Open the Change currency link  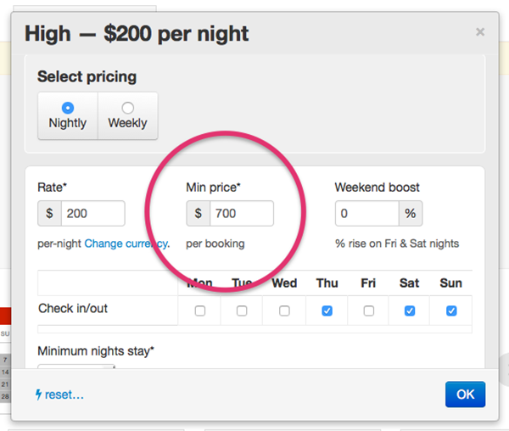127,243
